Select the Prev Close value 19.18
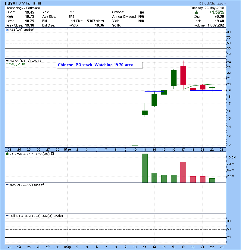 (30, 25)
